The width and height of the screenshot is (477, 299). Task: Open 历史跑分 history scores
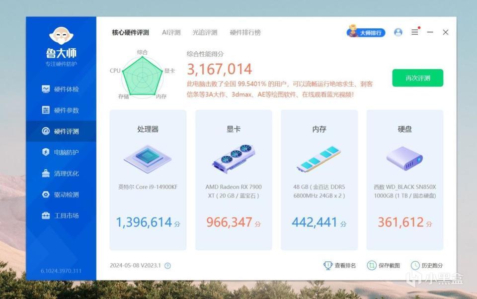(x=427, y=266)
